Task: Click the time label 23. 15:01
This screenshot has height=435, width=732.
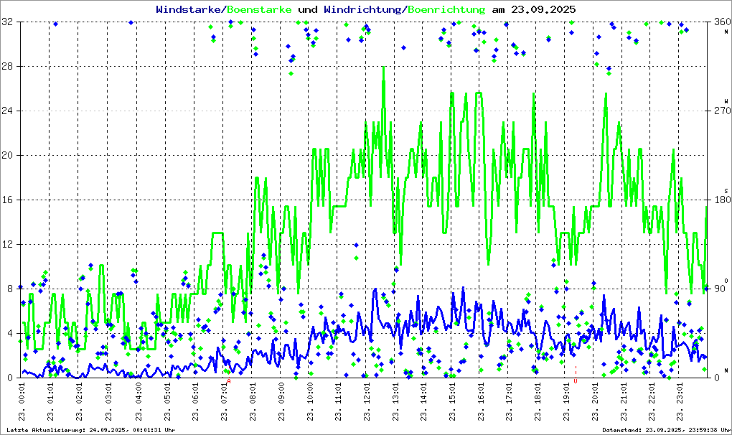Action: [452, 401]
